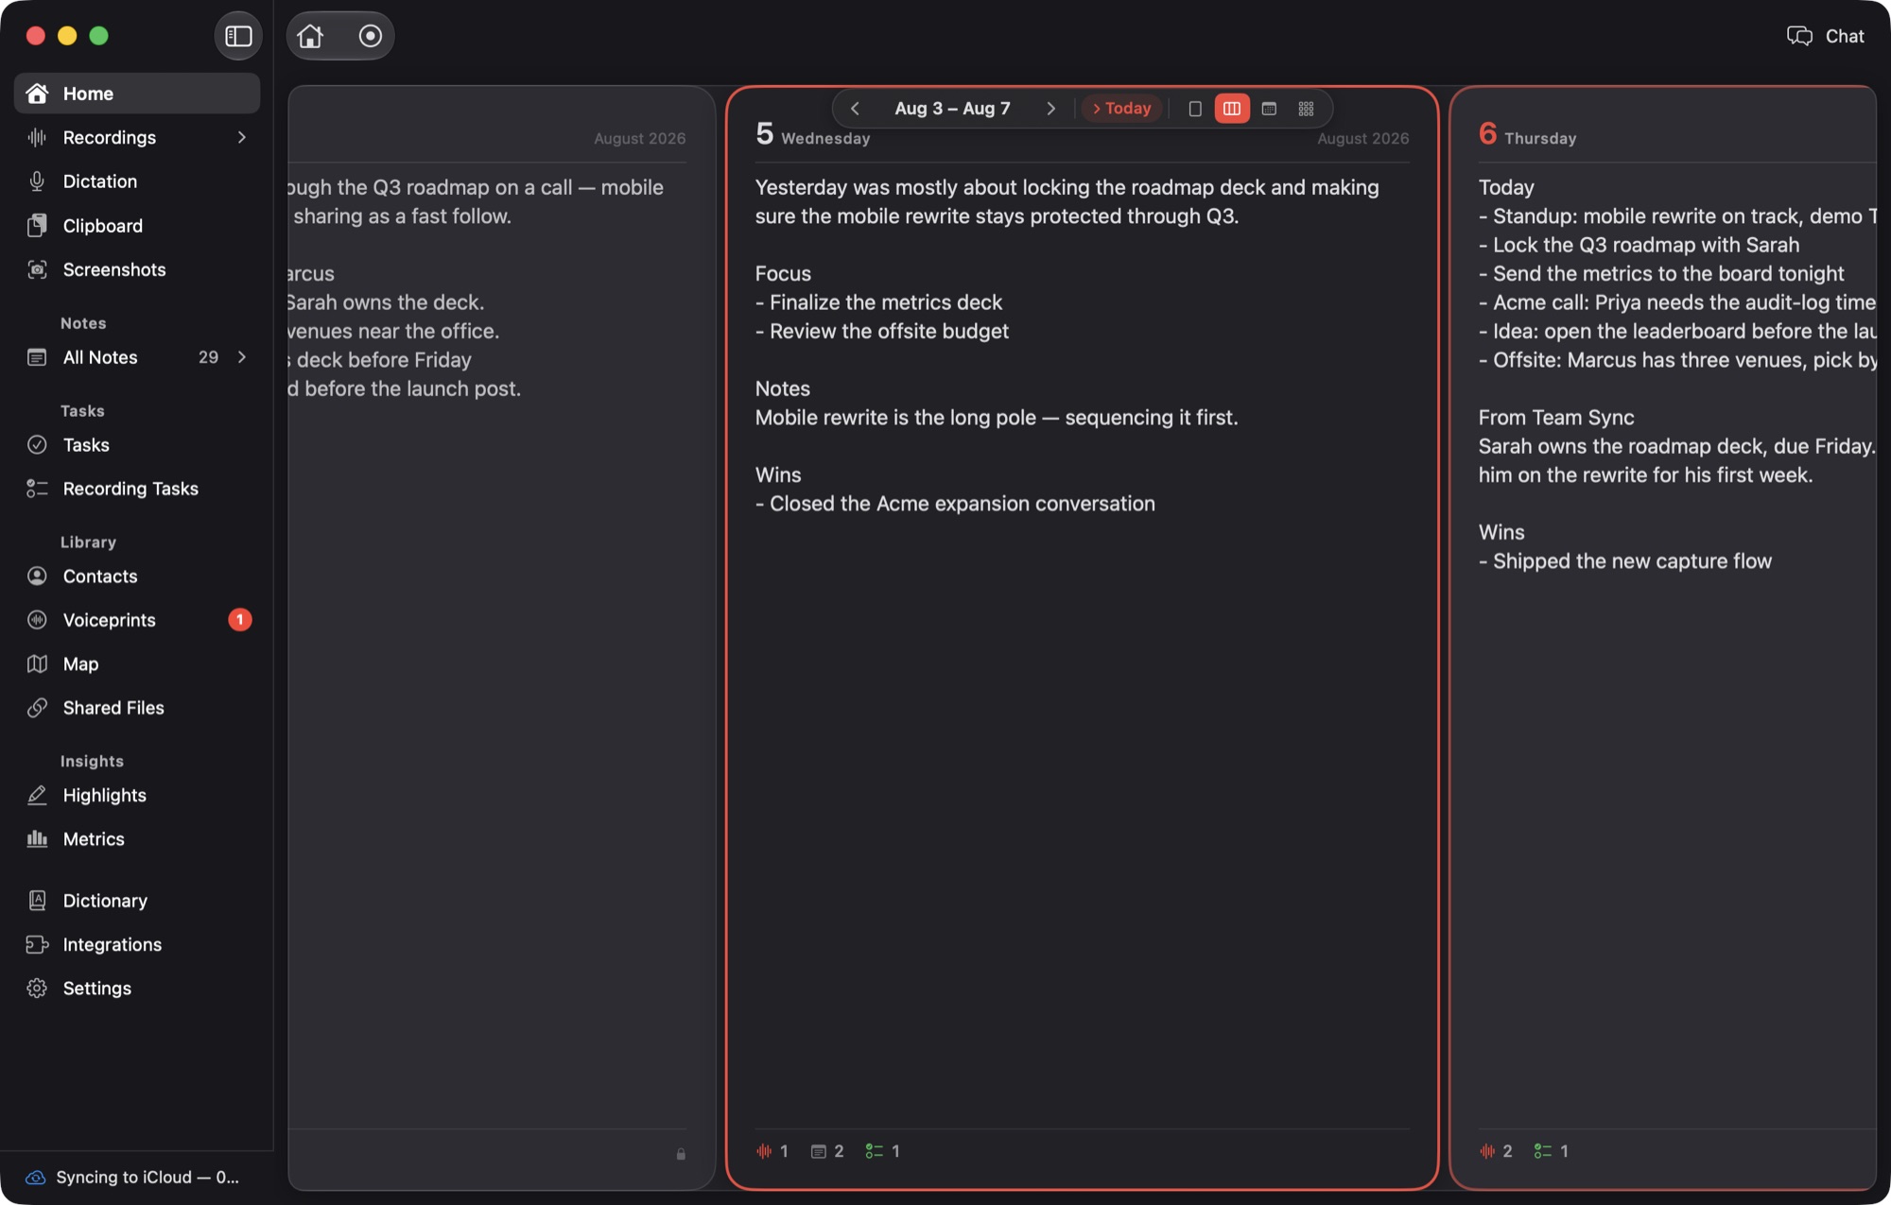Expand the Recordings sidebar section
Image resolution: width=1891 pixels, height=1205 pixels.
242,137
